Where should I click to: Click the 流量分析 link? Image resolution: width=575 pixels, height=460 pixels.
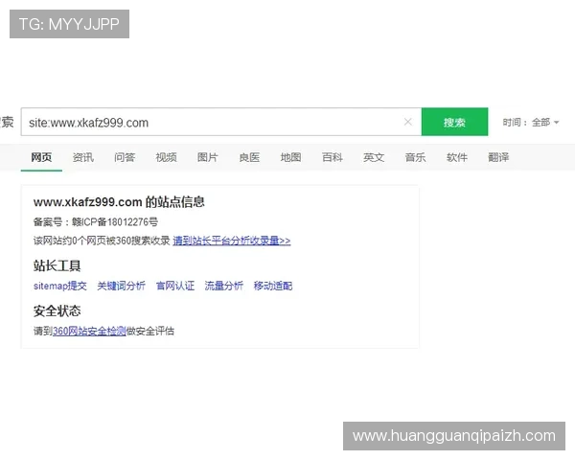(x=224, y=286)
